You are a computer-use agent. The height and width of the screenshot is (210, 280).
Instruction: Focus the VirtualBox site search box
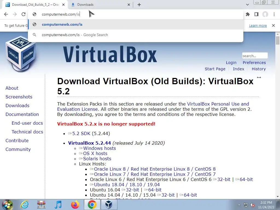point(255,56)
